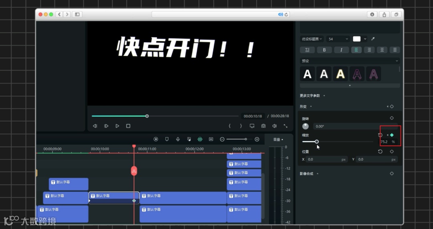Viewport: 433px width, 229px height.
Task: Click the rotation 0.00° value field
Action: coord(355,126)
